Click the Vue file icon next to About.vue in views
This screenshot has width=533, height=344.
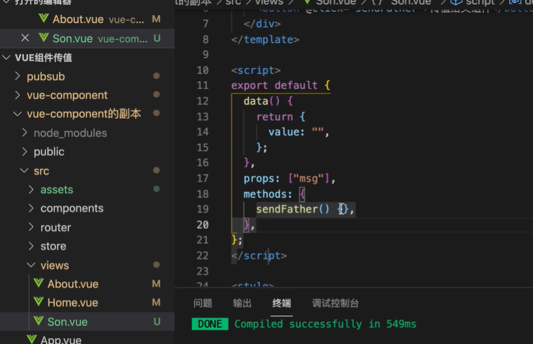pos(39,283)
